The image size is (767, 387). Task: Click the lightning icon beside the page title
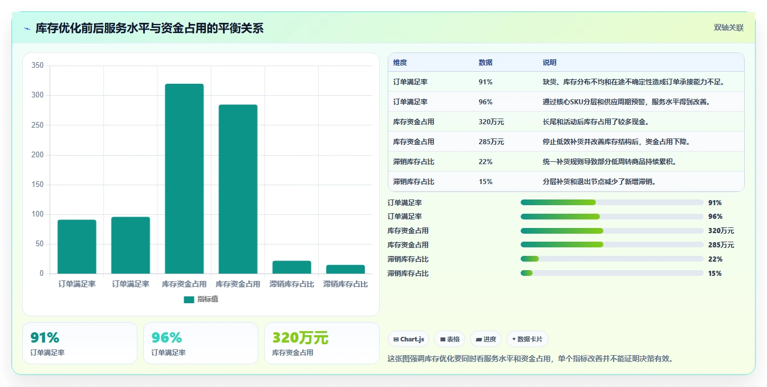click(x=27, y=28)
